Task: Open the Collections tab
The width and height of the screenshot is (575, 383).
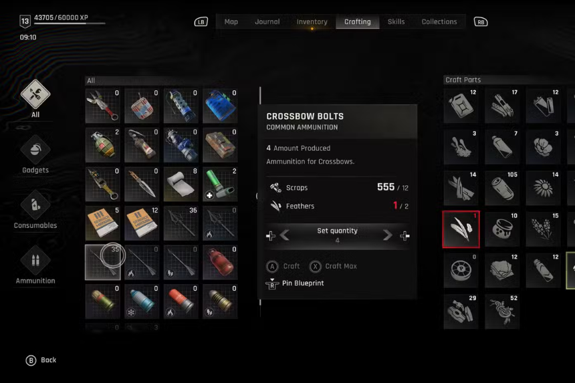Action: (x=439, y=21)
